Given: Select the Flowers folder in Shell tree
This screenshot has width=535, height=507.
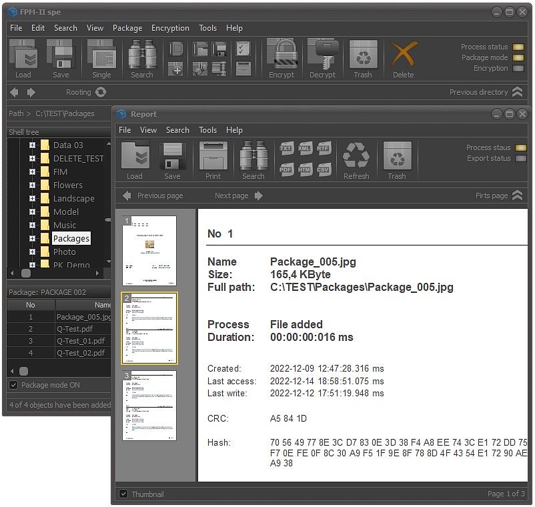Looking at the screenshot, I should [68, 185].
